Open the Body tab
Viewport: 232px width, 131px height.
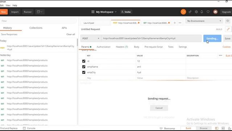tap(136, 47)
